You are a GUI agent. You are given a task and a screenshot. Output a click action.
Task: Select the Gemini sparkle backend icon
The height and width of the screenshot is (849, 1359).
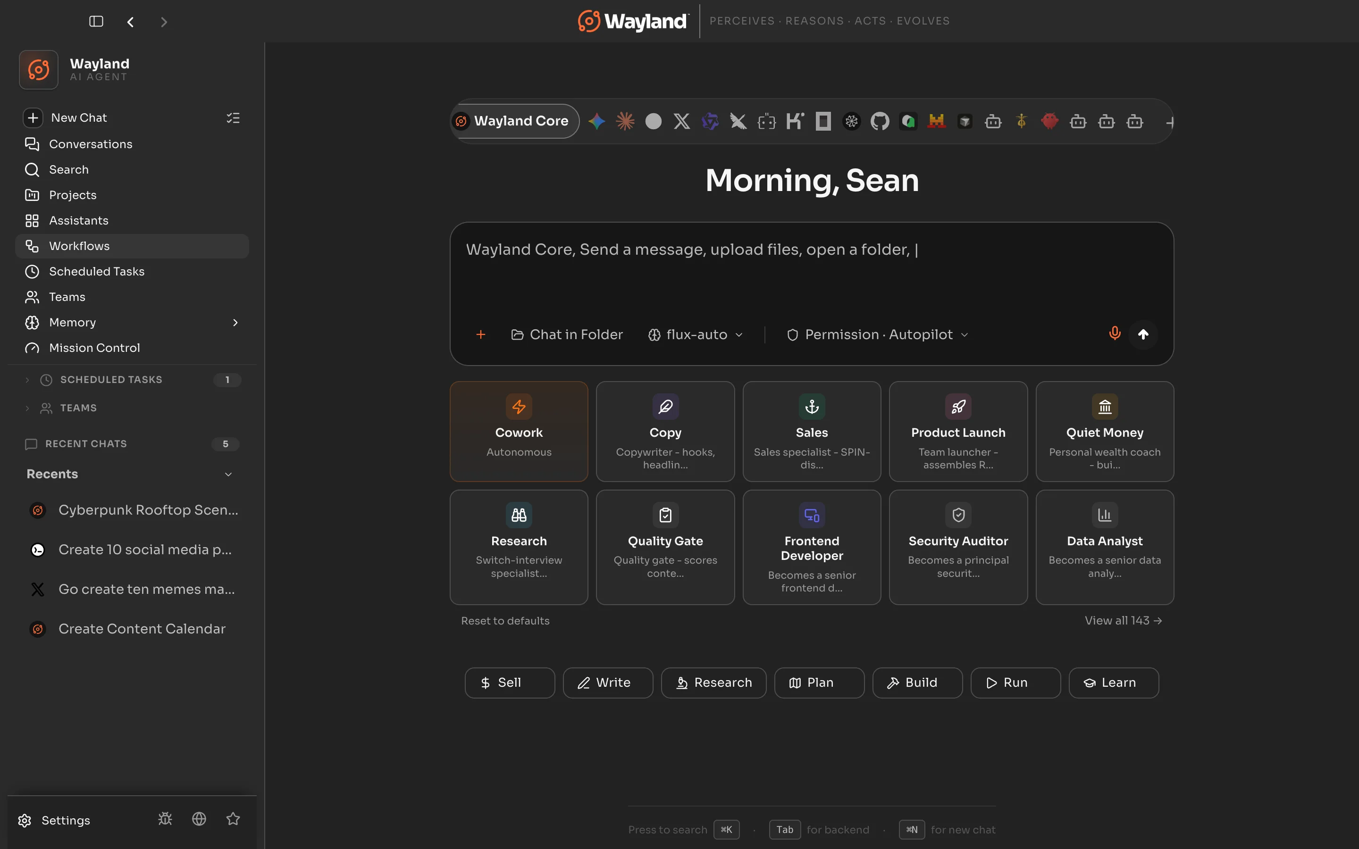pos(596,121)
